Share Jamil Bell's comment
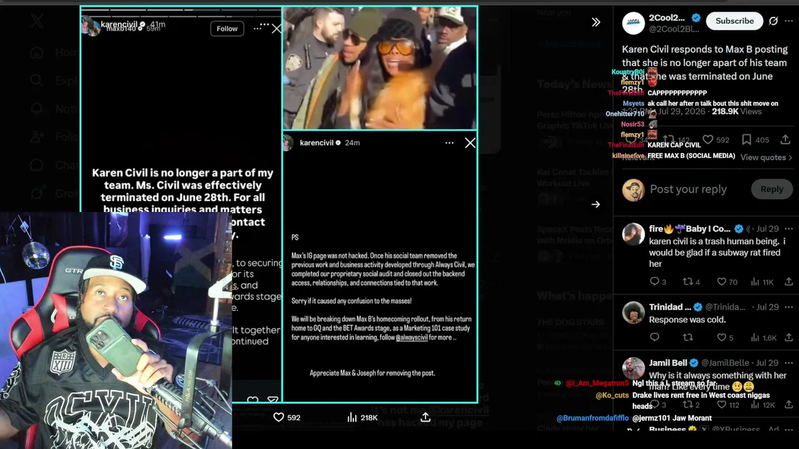This screenshot has width=799, height=449. click(789, 405)
